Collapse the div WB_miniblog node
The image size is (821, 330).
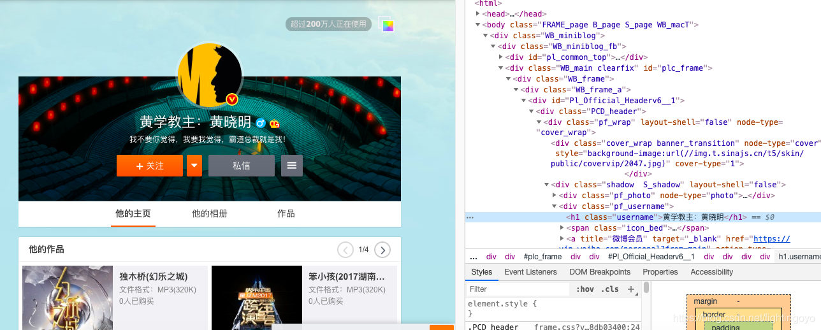tap(486, 36)
